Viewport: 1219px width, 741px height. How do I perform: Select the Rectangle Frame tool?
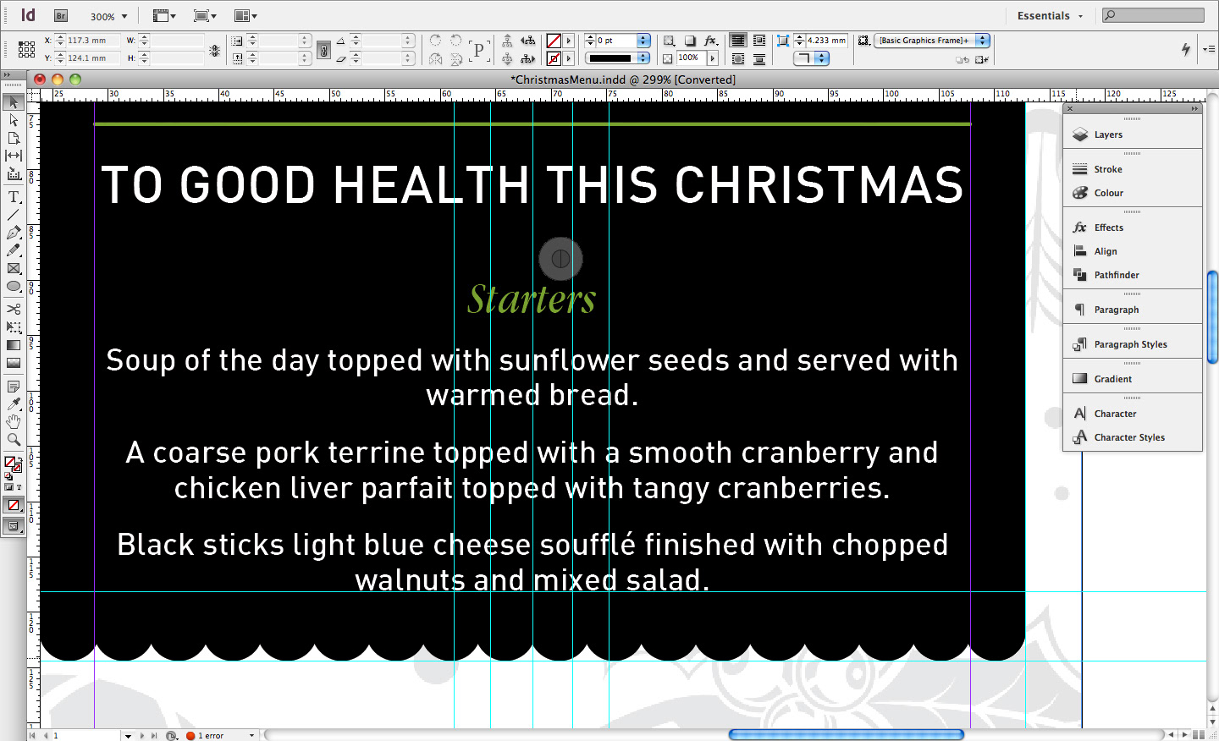click(14, 268)
